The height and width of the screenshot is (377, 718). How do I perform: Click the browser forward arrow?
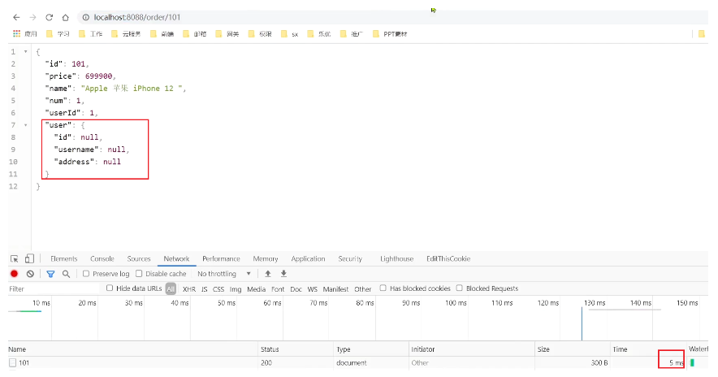(x=32, y=17)
